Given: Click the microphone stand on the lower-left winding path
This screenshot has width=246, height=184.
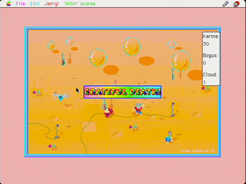Looking at the screenshot, I should tap(57, 131).
